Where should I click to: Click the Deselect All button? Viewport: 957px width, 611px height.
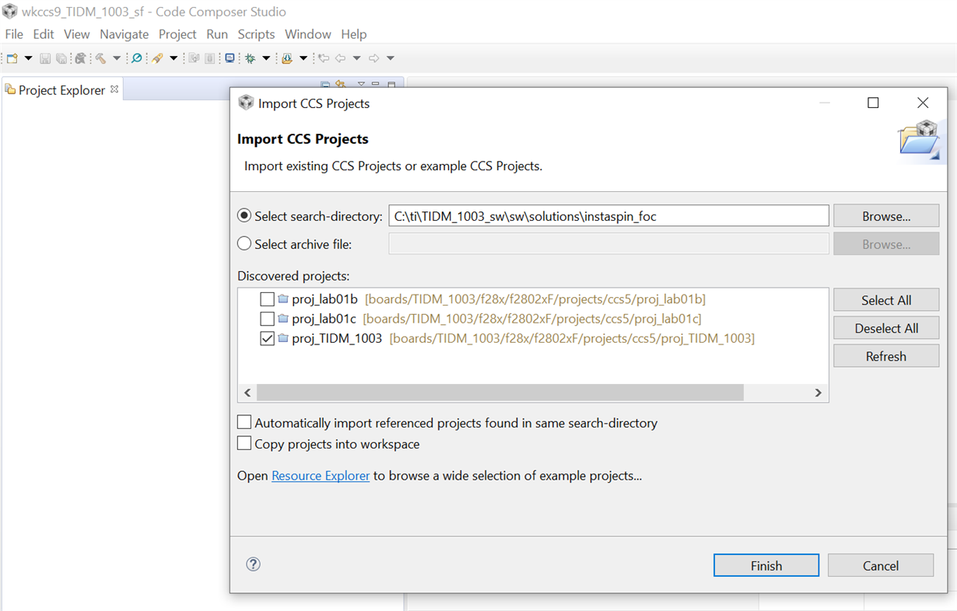[886, 328]
